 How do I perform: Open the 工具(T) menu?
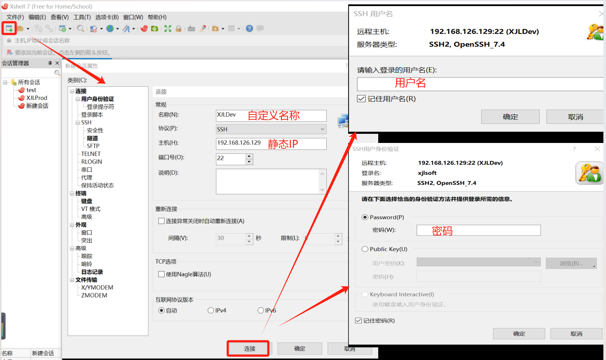point(82,17)
